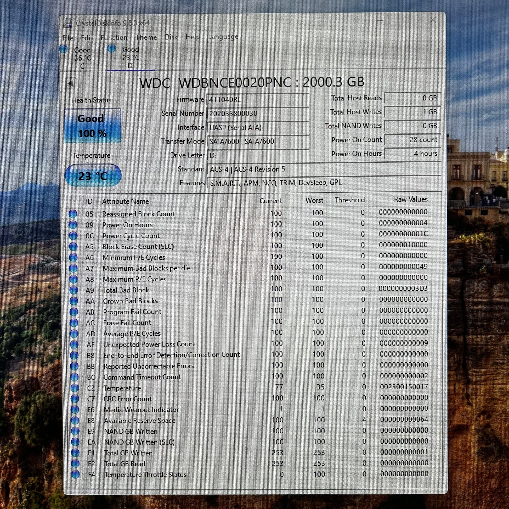Click the status icon for Total GB Read
Image resolution: width=509 pixels, height=509 pixels.
point(76,464)
